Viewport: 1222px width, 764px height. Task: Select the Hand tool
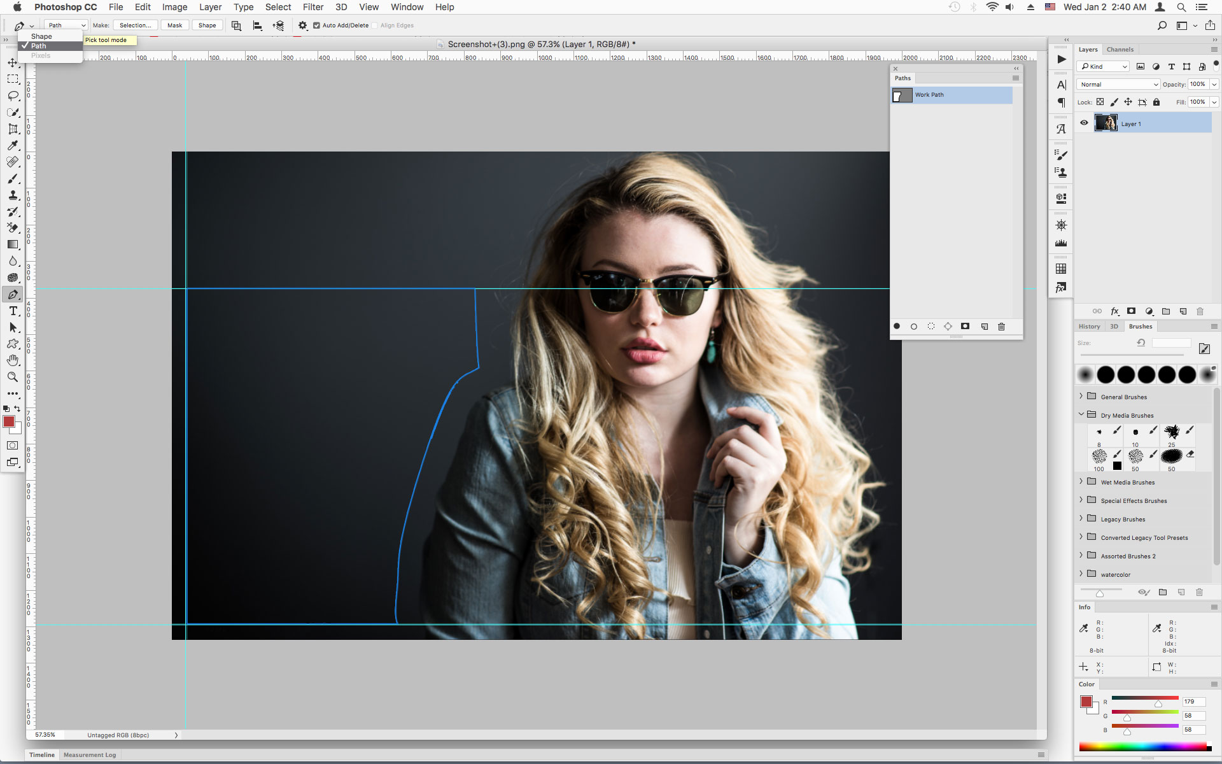pyautogui.click(x=13, y=360)
